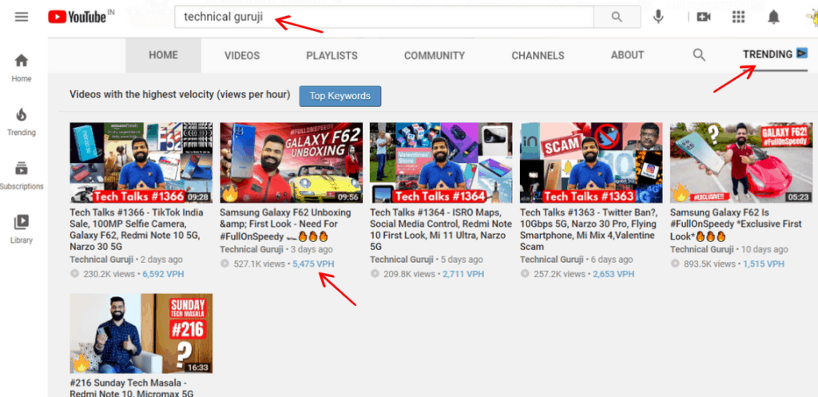Click the 5,475 VPH value
This screenshot has width=818, height=397.
pos(313,264)
